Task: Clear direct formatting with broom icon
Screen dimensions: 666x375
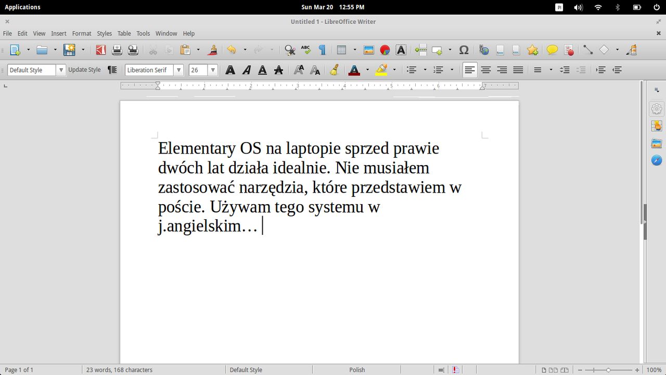Action: coord(335,70)
